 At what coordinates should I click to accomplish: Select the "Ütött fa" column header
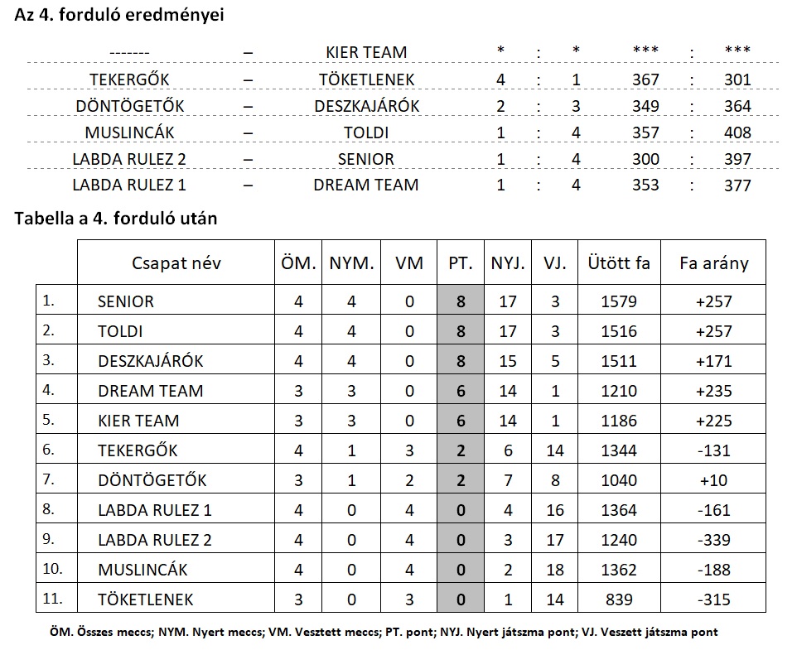pos(620,263)
